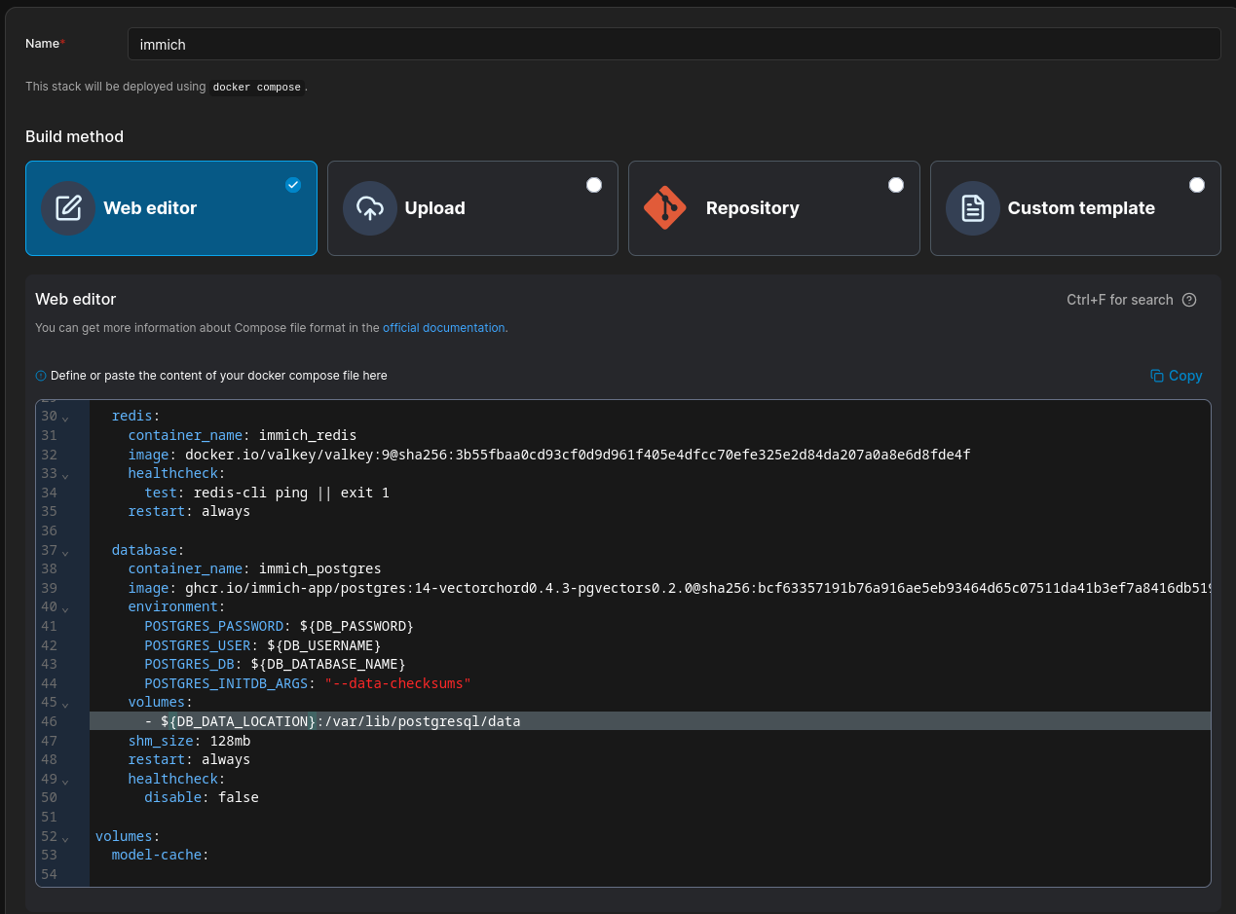Click the POSTGRES_USER line
This screenshot has height=914, width=1236.
[x=262, y=645]
